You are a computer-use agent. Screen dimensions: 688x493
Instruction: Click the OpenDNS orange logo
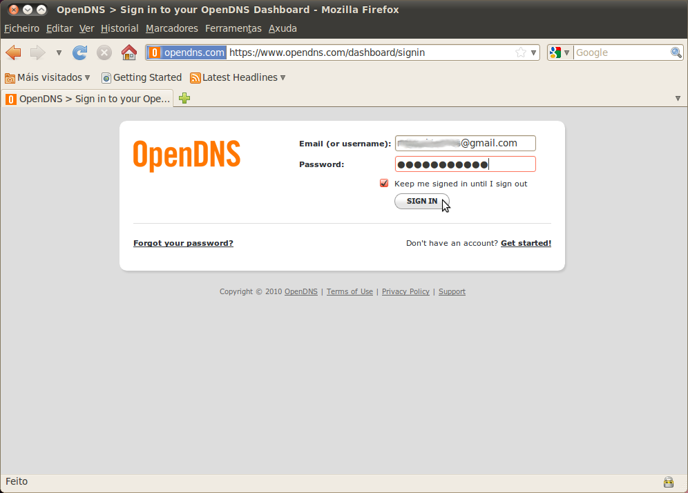click(187, 156)
